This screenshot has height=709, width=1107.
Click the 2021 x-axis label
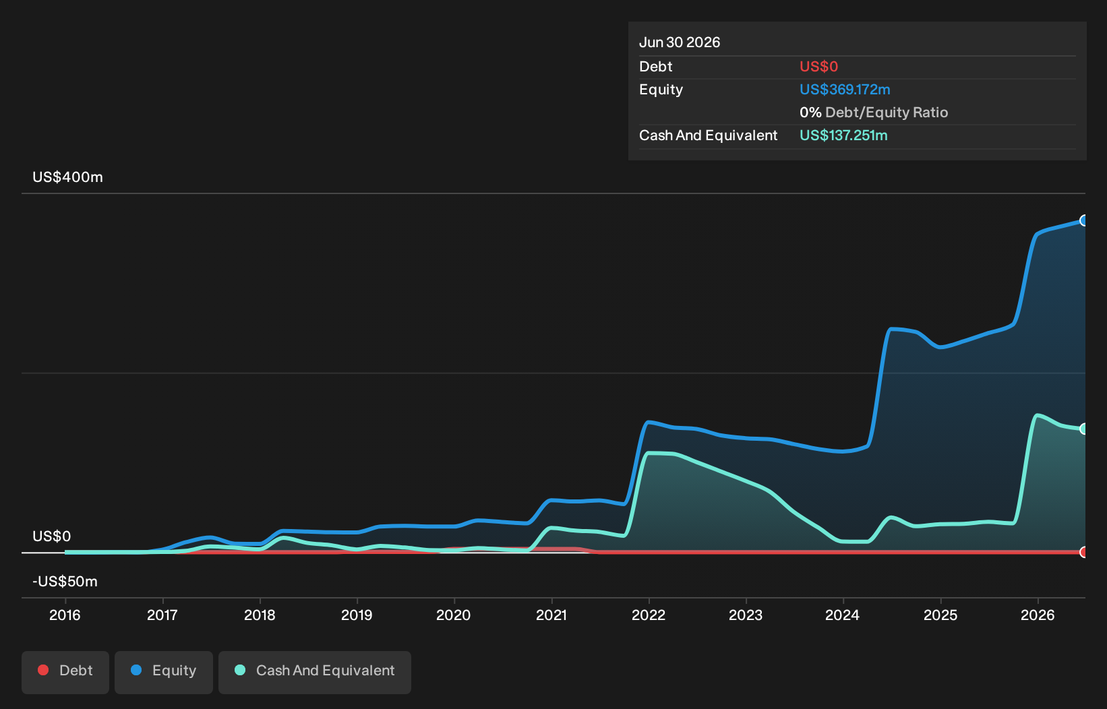[551, 615]
